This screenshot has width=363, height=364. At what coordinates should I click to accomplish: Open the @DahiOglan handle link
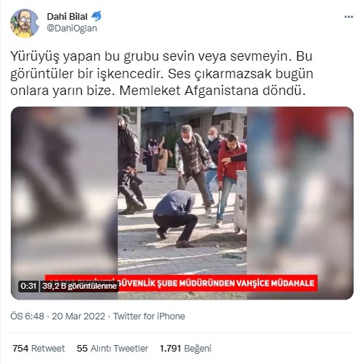(x=72, y=29)
